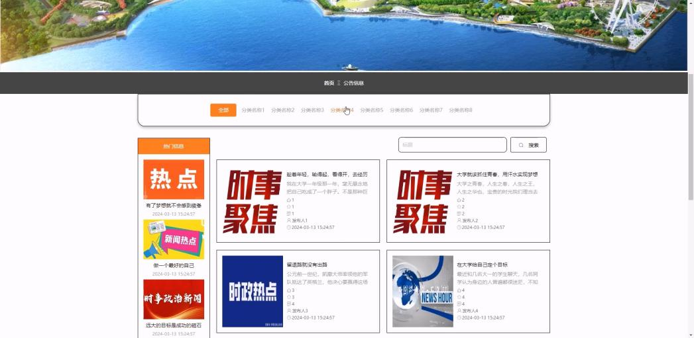The image size is (694, 338).
Task: Click the star icon on the 在大学给自己定个目标 card
Action: (x=459, y=297)
